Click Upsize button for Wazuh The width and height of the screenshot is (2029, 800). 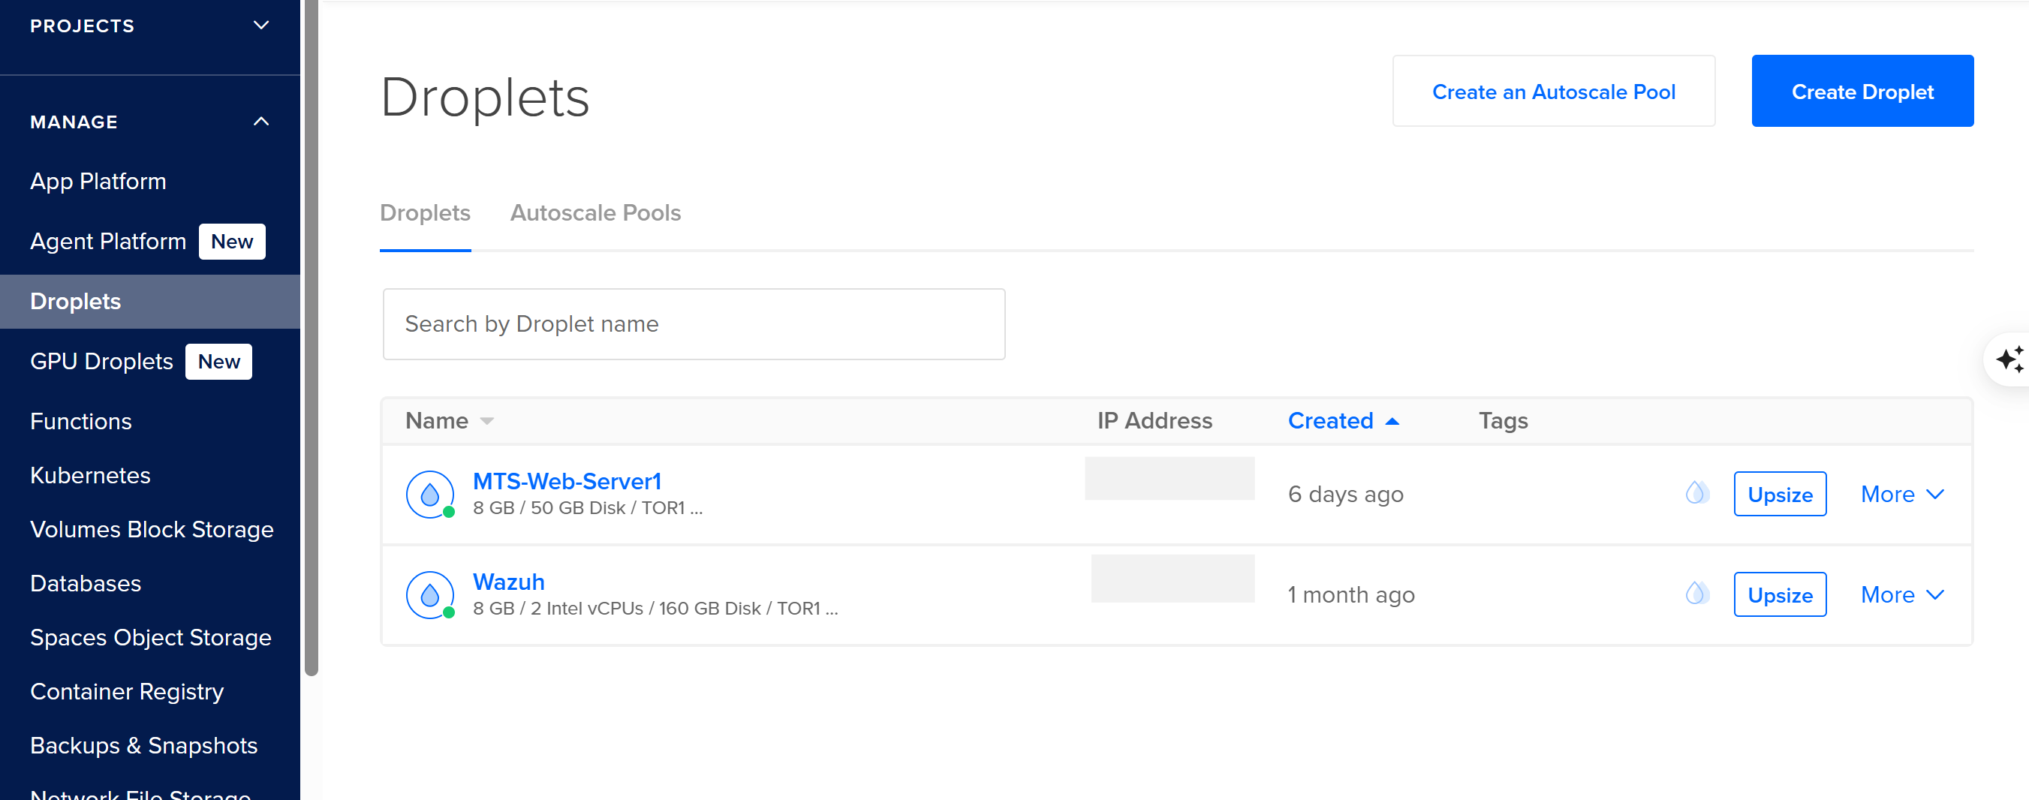pos(1779,595)
